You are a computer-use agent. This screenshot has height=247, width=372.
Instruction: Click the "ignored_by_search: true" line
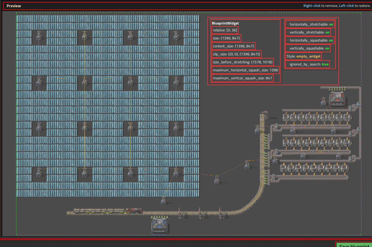pos(307,64)
